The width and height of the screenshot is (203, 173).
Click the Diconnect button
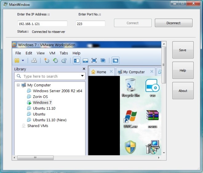point(173,23)
